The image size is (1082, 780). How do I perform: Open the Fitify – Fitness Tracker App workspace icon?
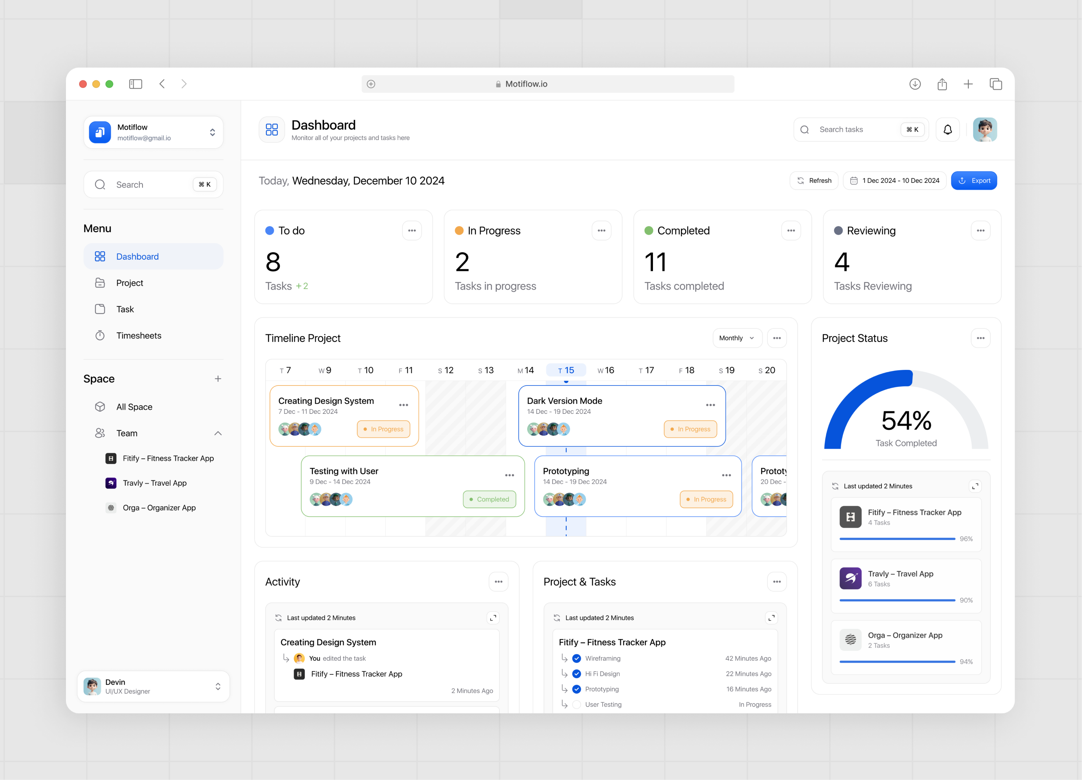(x=110, y=458)
